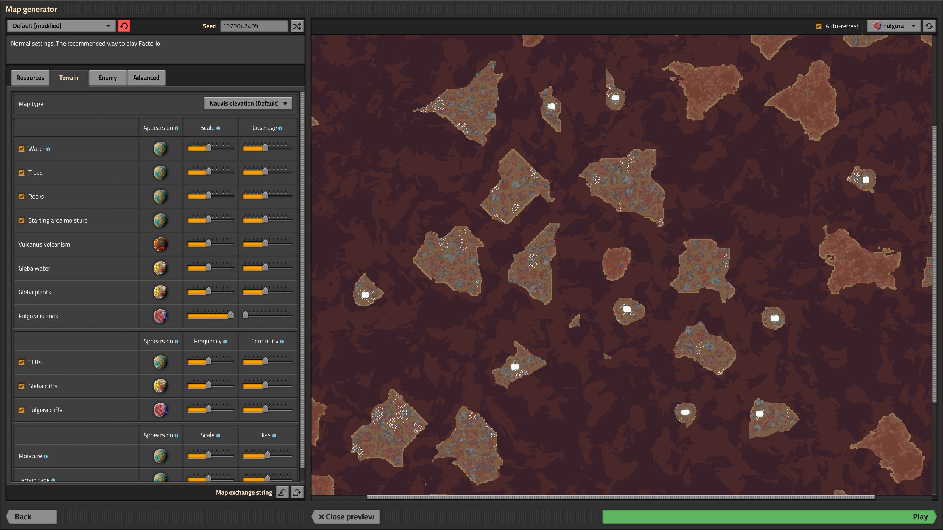This screenshot has width=943, height=530.
Task: Click the Seed input field
Action: click(x=254, y=26)
